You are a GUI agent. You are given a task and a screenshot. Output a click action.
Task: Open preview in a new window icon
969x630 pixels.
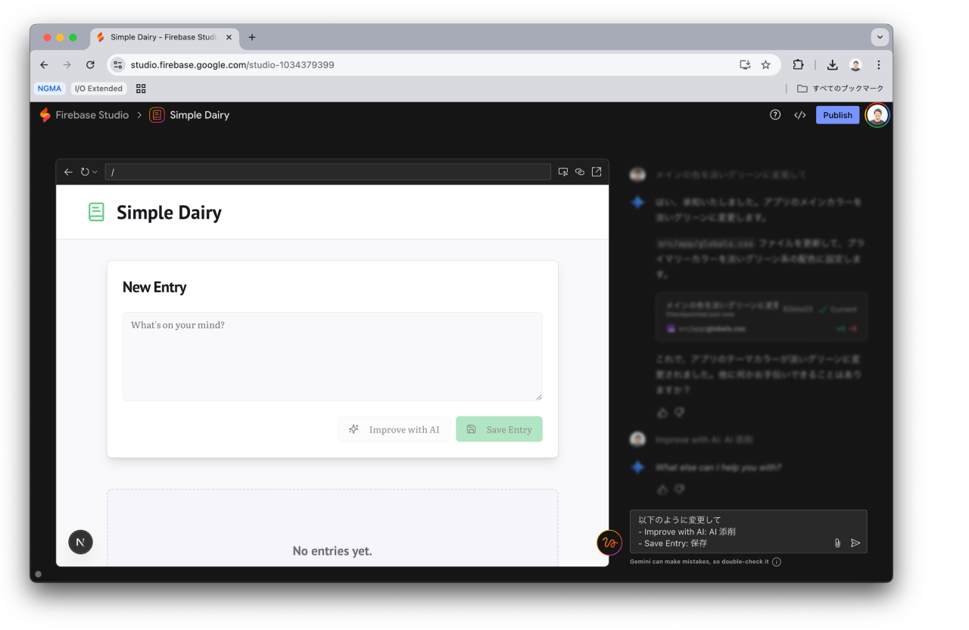[x=597, y=172]
